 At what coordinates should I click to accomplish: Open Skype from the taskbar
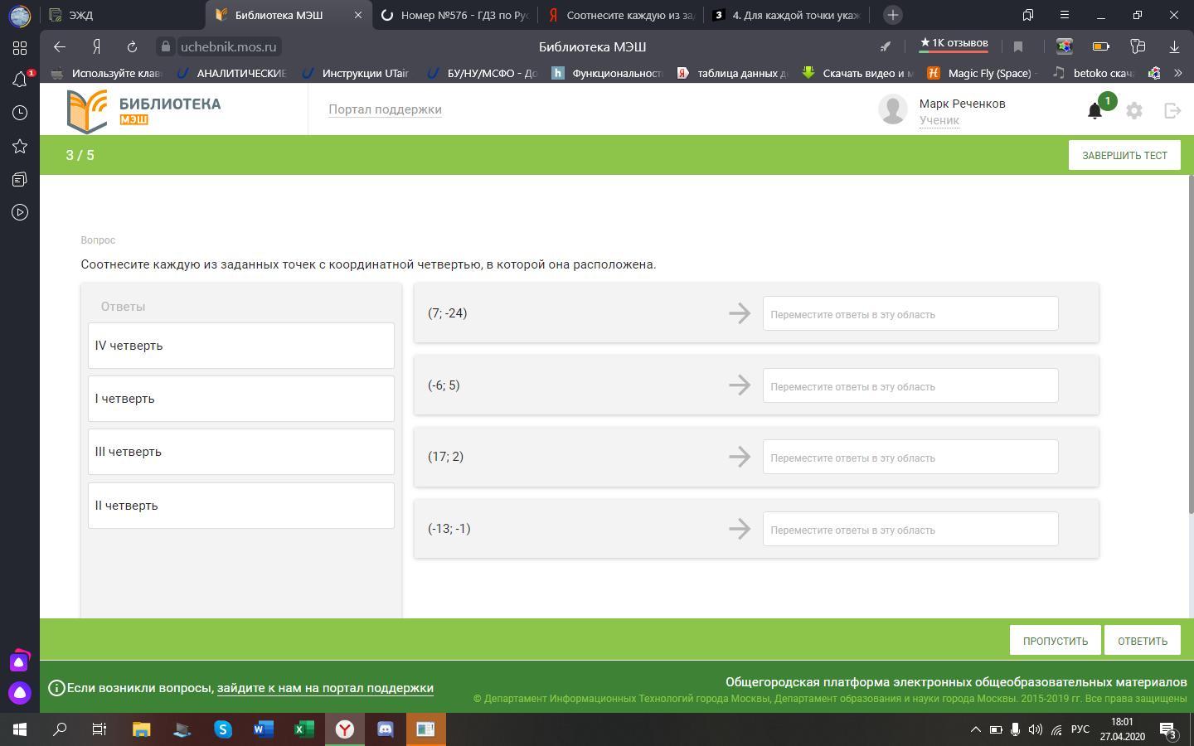223,729
